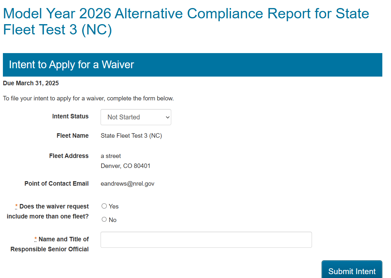Click the 'a street' address line

[111, 156]
